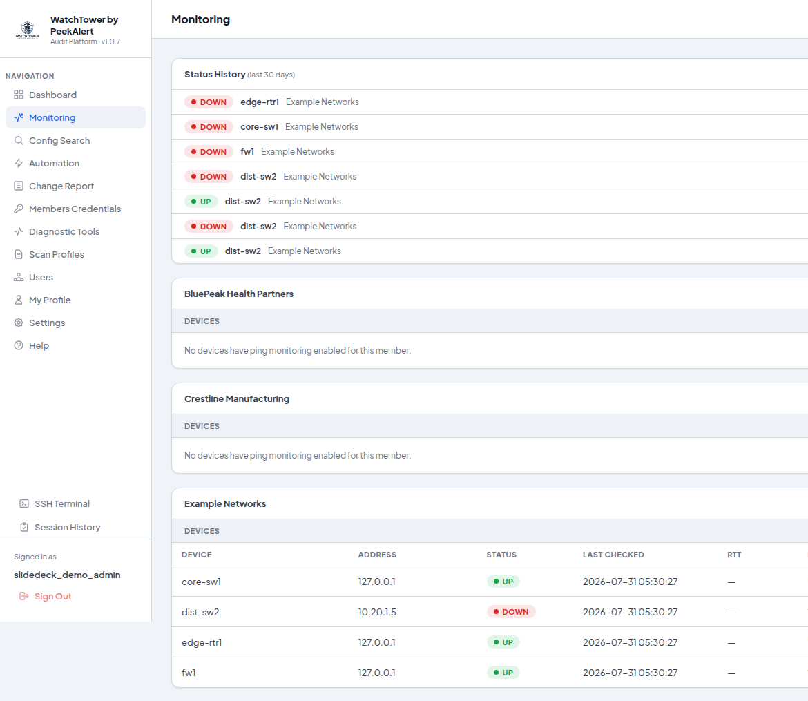Viewport: 808px width, 701px height.
Task: Click DOWN badge in dist-sw2 device row
Action: click(x=510, y=612)
